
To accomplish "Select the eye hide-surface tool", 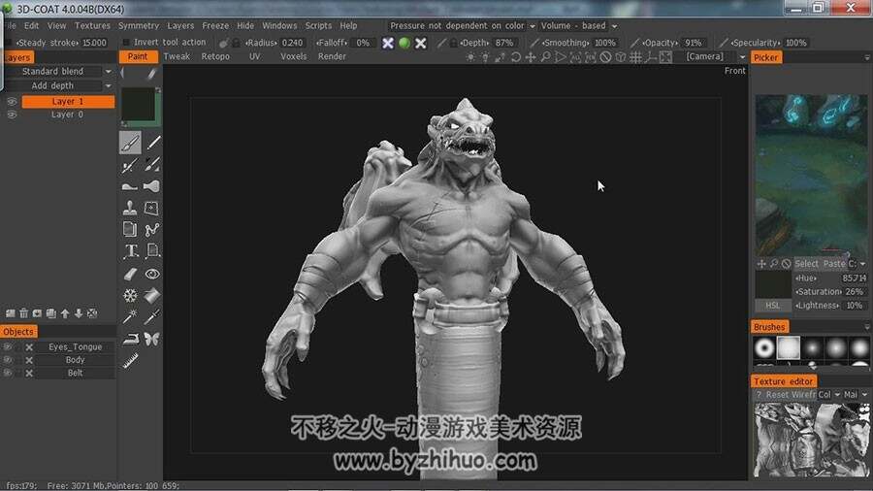I will 152,274.
